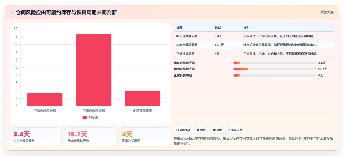Open the orange 4天 data card

[x=144, y=137]
